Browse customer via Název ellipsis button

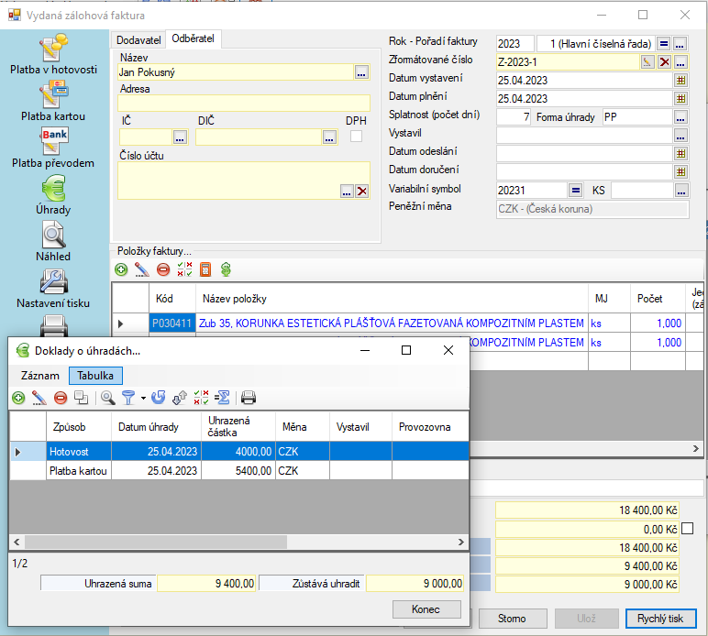click(361, 72)
